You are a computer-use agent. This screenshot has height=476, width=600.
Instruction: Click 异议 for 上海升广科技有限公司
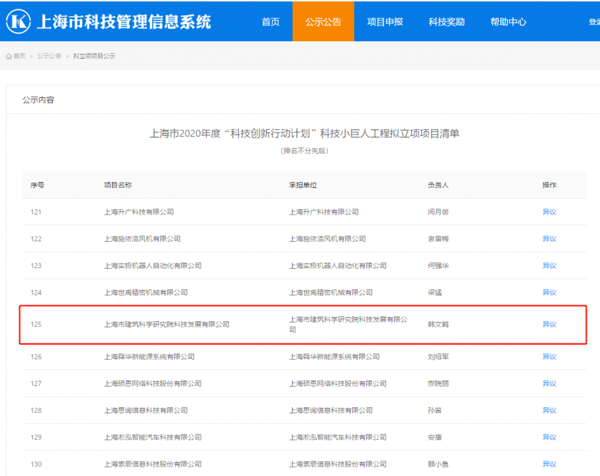[x=549, y=212]
